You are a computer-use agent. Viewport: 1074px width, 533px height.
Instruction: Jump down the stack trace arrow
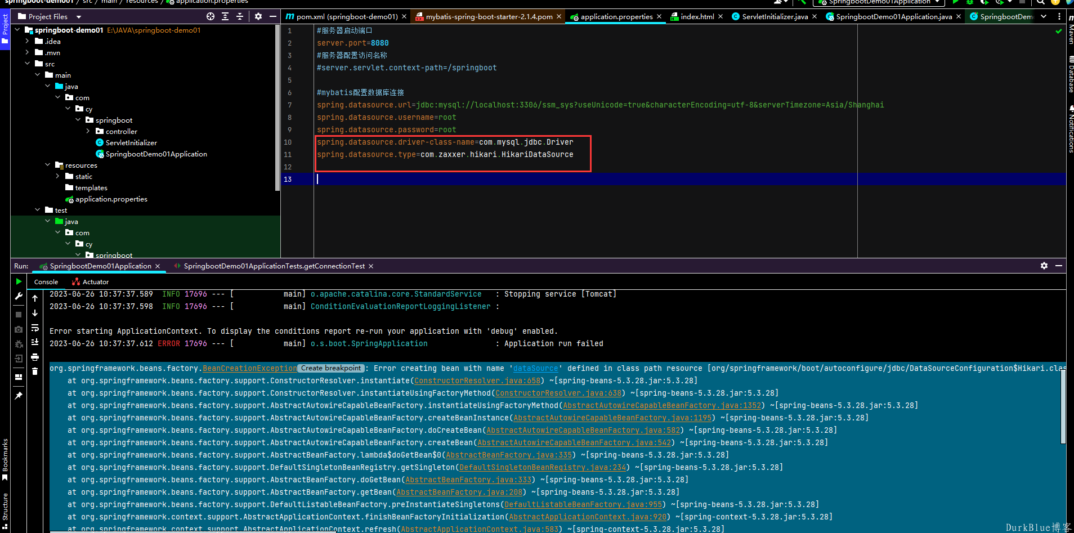click(x=35, y=313)
